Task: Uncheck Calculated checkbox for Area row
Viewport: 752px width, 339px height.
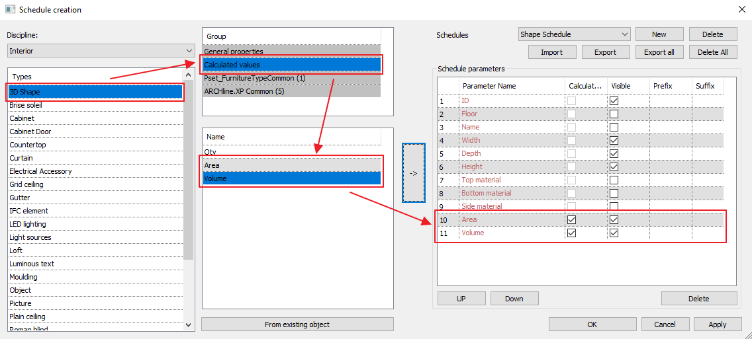Action: pyautogui.click(x=571, y=219)
